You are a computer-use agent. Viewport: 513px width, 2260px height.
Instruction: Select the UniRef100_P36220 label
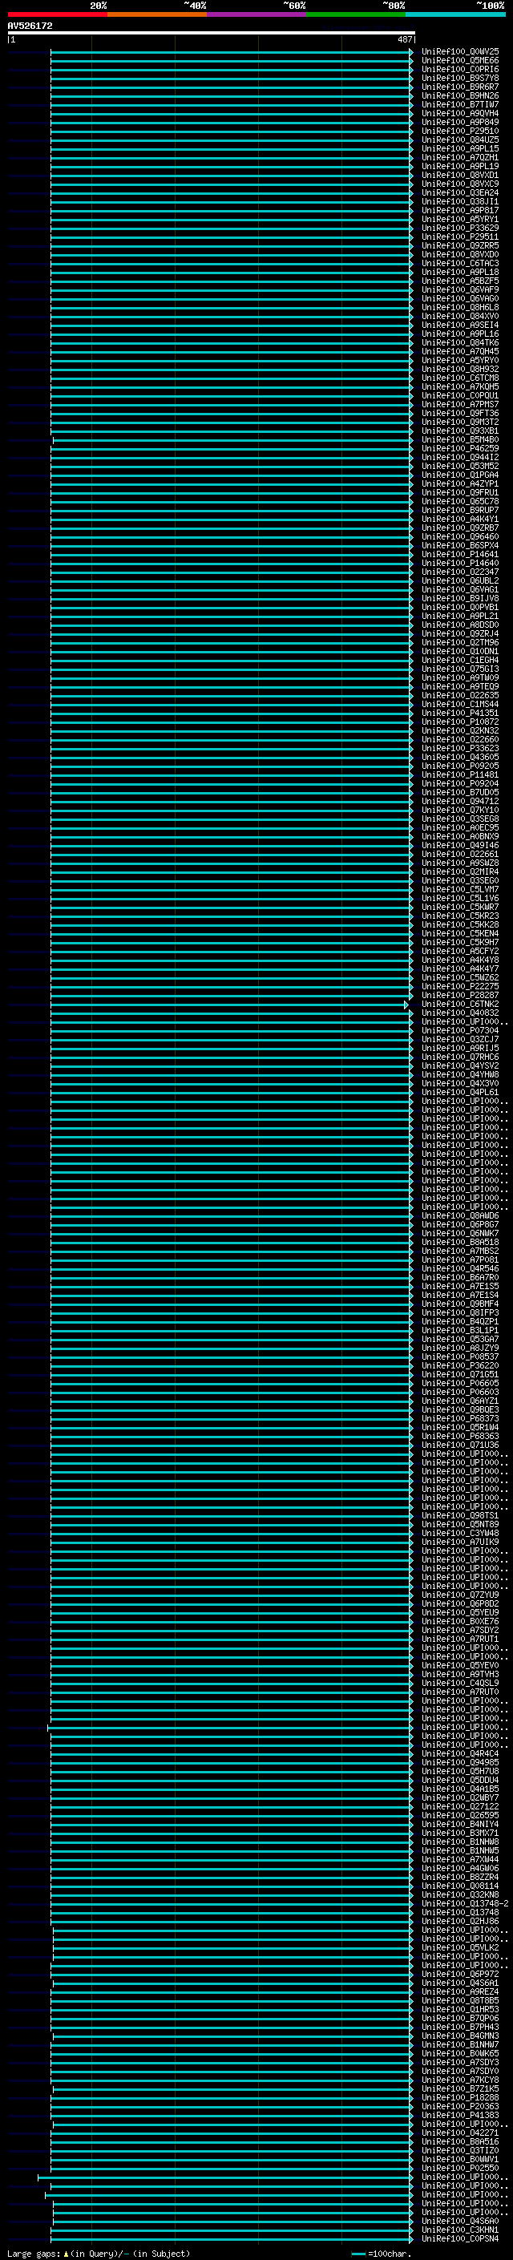tap(460, 1366)
